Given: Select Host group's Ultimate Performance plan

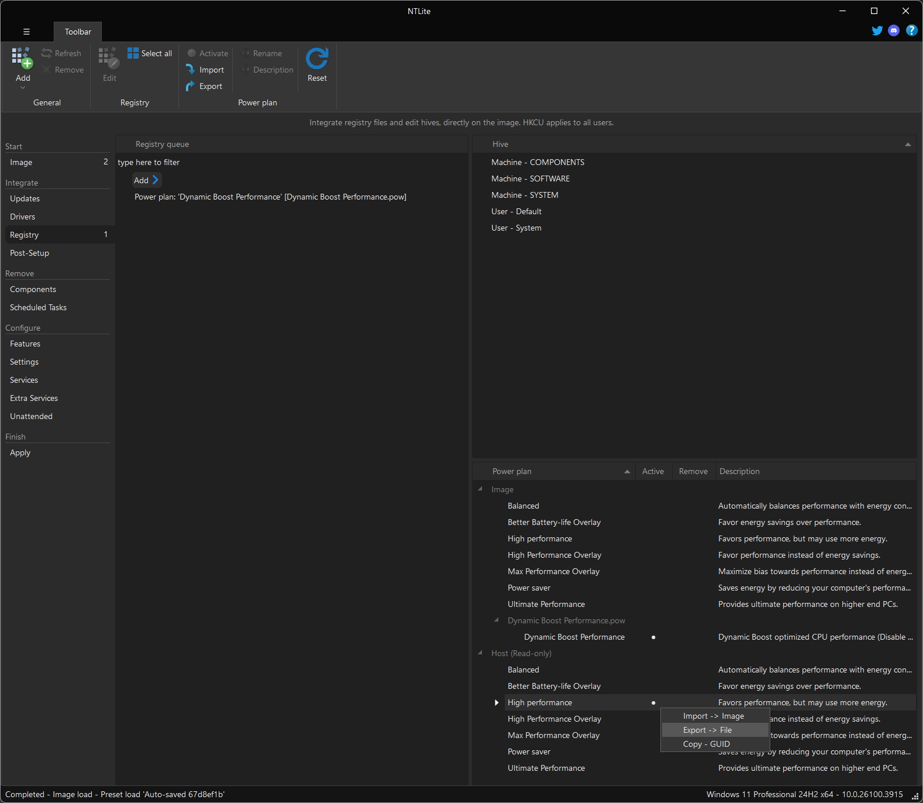Looking at the screenshot, I should [546, 768].
